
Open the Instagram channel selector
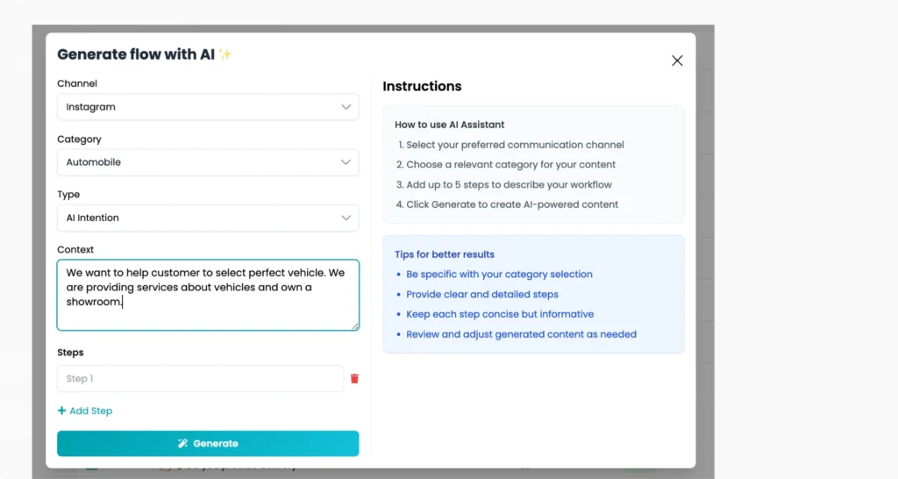[x=208, y=107]
